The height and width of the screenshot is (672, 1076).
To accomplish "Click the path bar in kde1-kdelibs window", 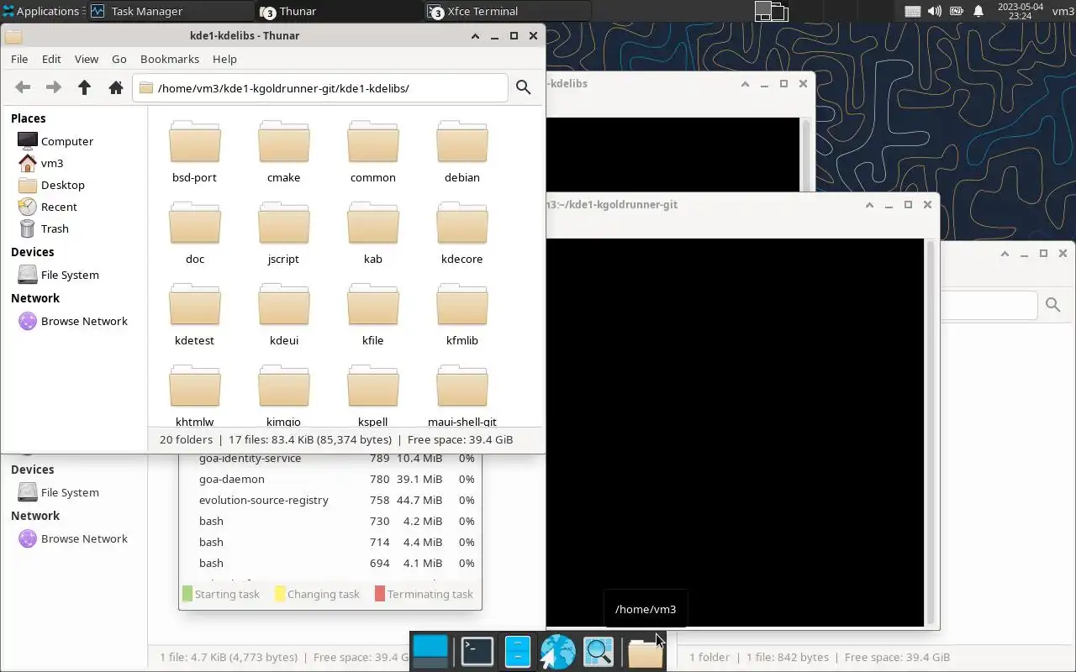I will pos(319,87).
